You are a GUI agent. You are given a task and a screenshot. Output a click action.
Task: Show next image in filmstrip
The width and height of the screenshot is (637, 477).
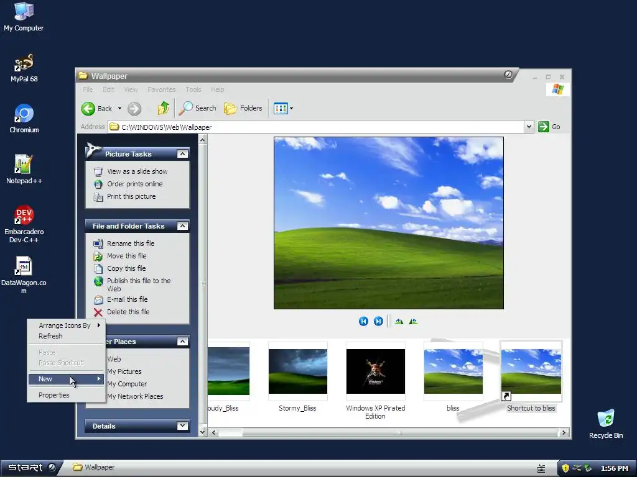(378, 321)
